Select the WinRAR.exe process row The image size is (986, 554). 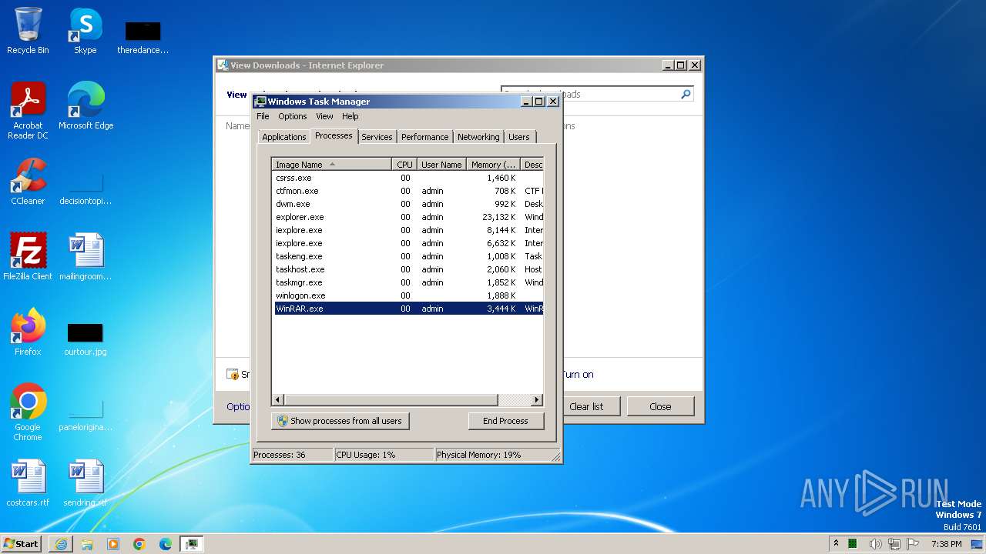pos(408,309)
